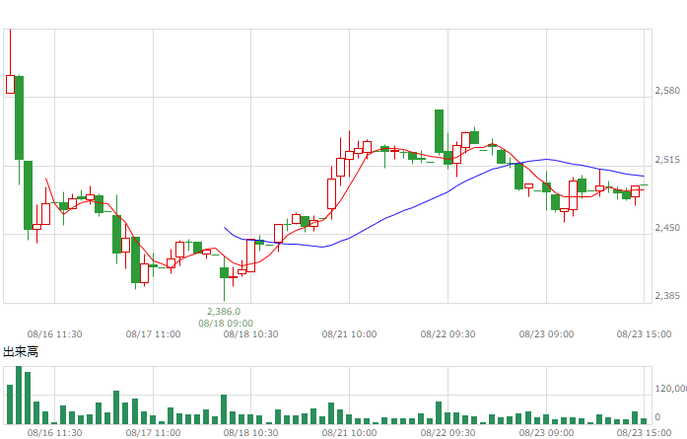This screenshot has height=439, width=687.
Task: Click 08/16 11:30 label under the price chart
Action: click(55, 334)
